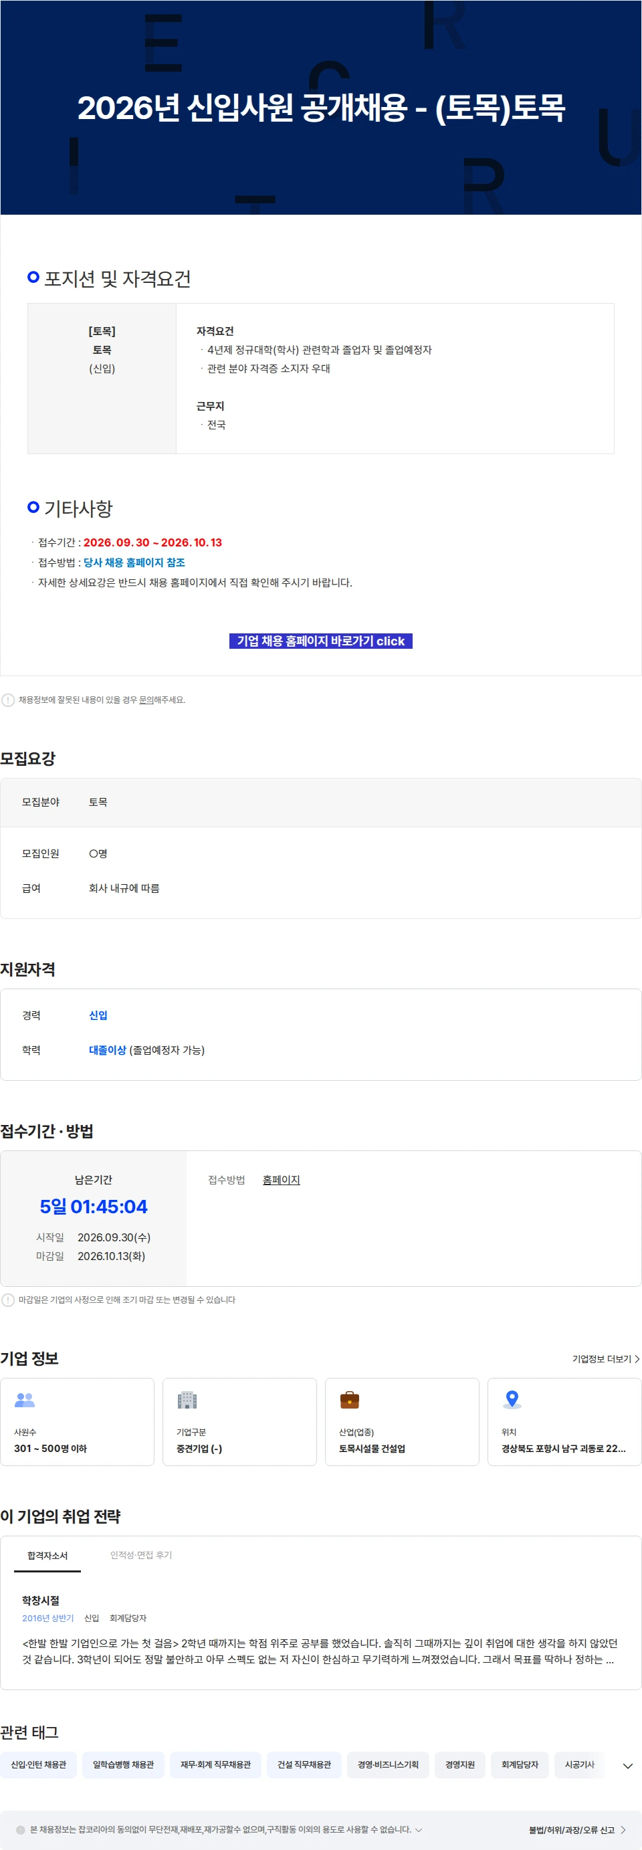Select the 합격자소서 tab
642x1850 pixels.
tap(47, 1556)
